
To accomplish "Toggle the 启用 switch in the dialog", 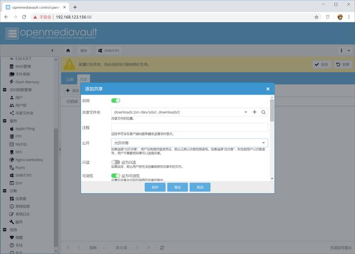I will click(x=115, y=101).
